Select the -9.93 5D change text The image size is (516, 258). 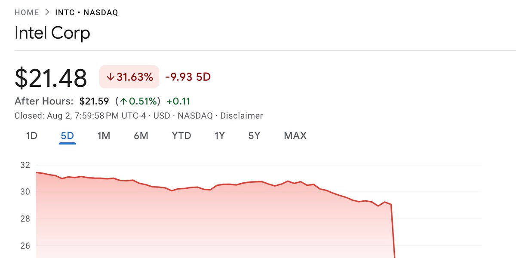click(x=188, y=77)
